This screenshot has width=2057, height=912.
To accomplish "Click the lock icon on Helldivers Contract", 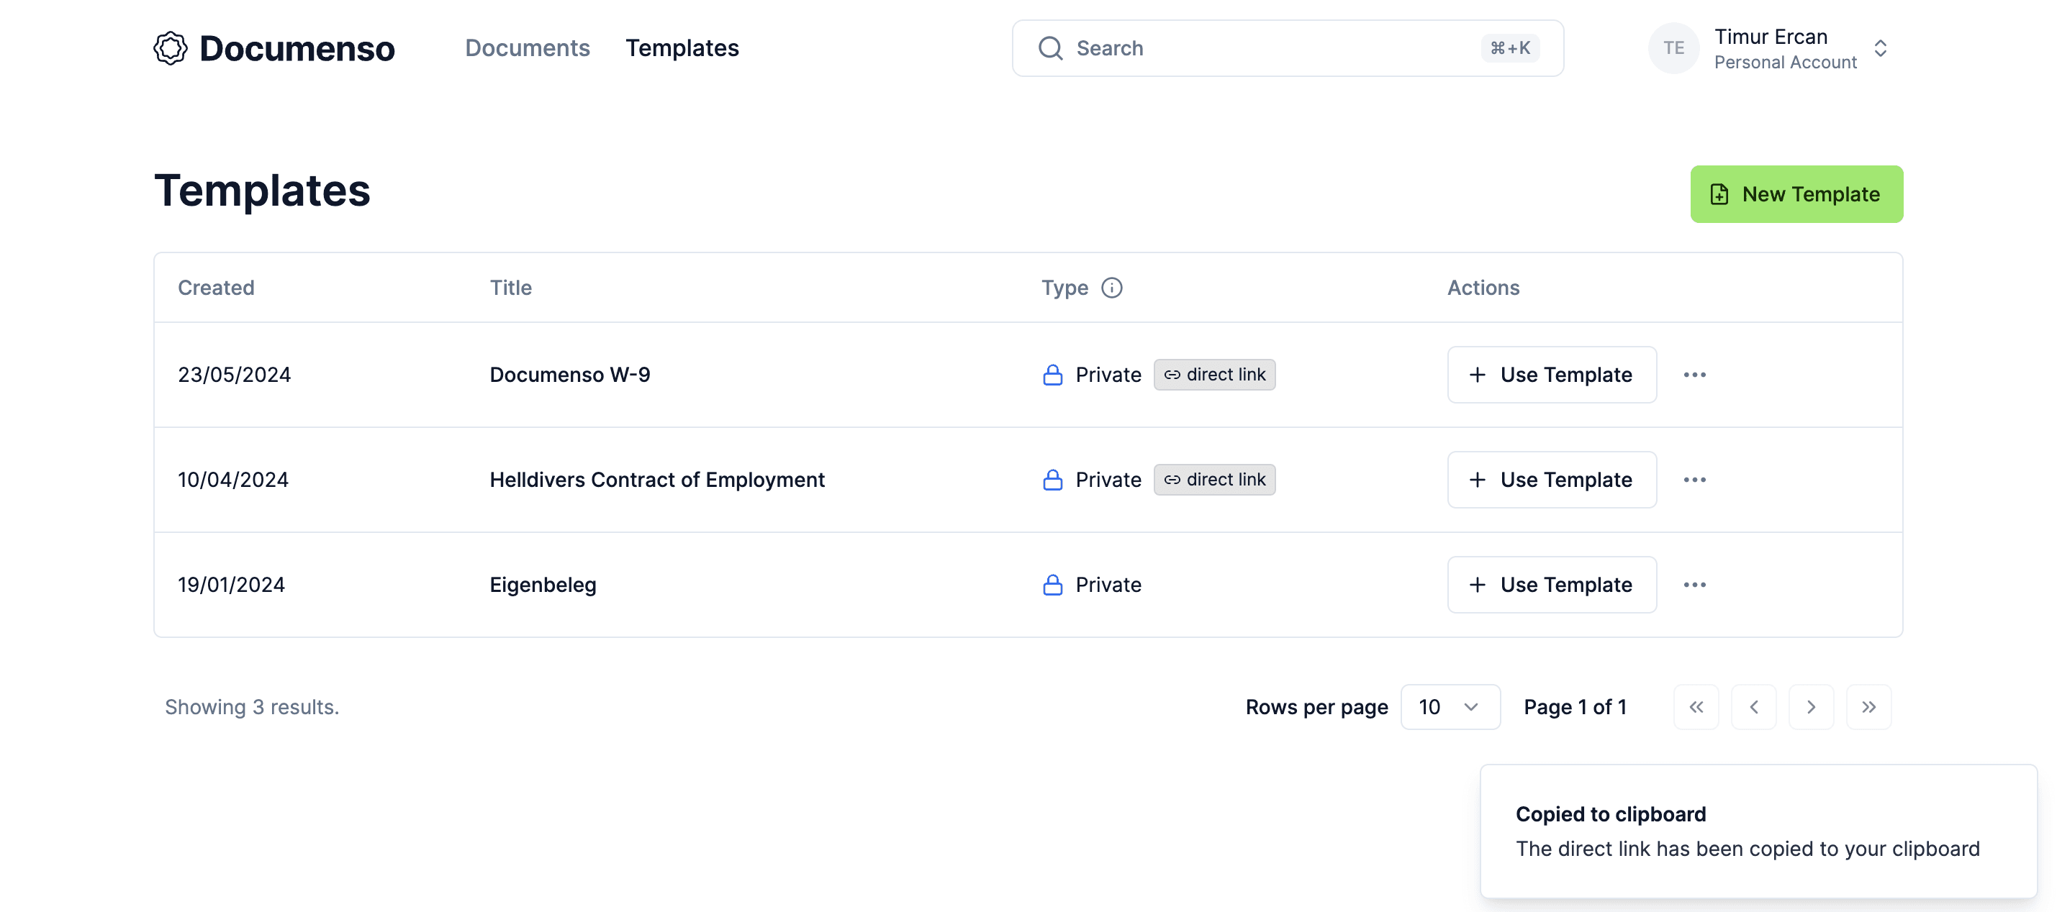I will point(1051,478).
